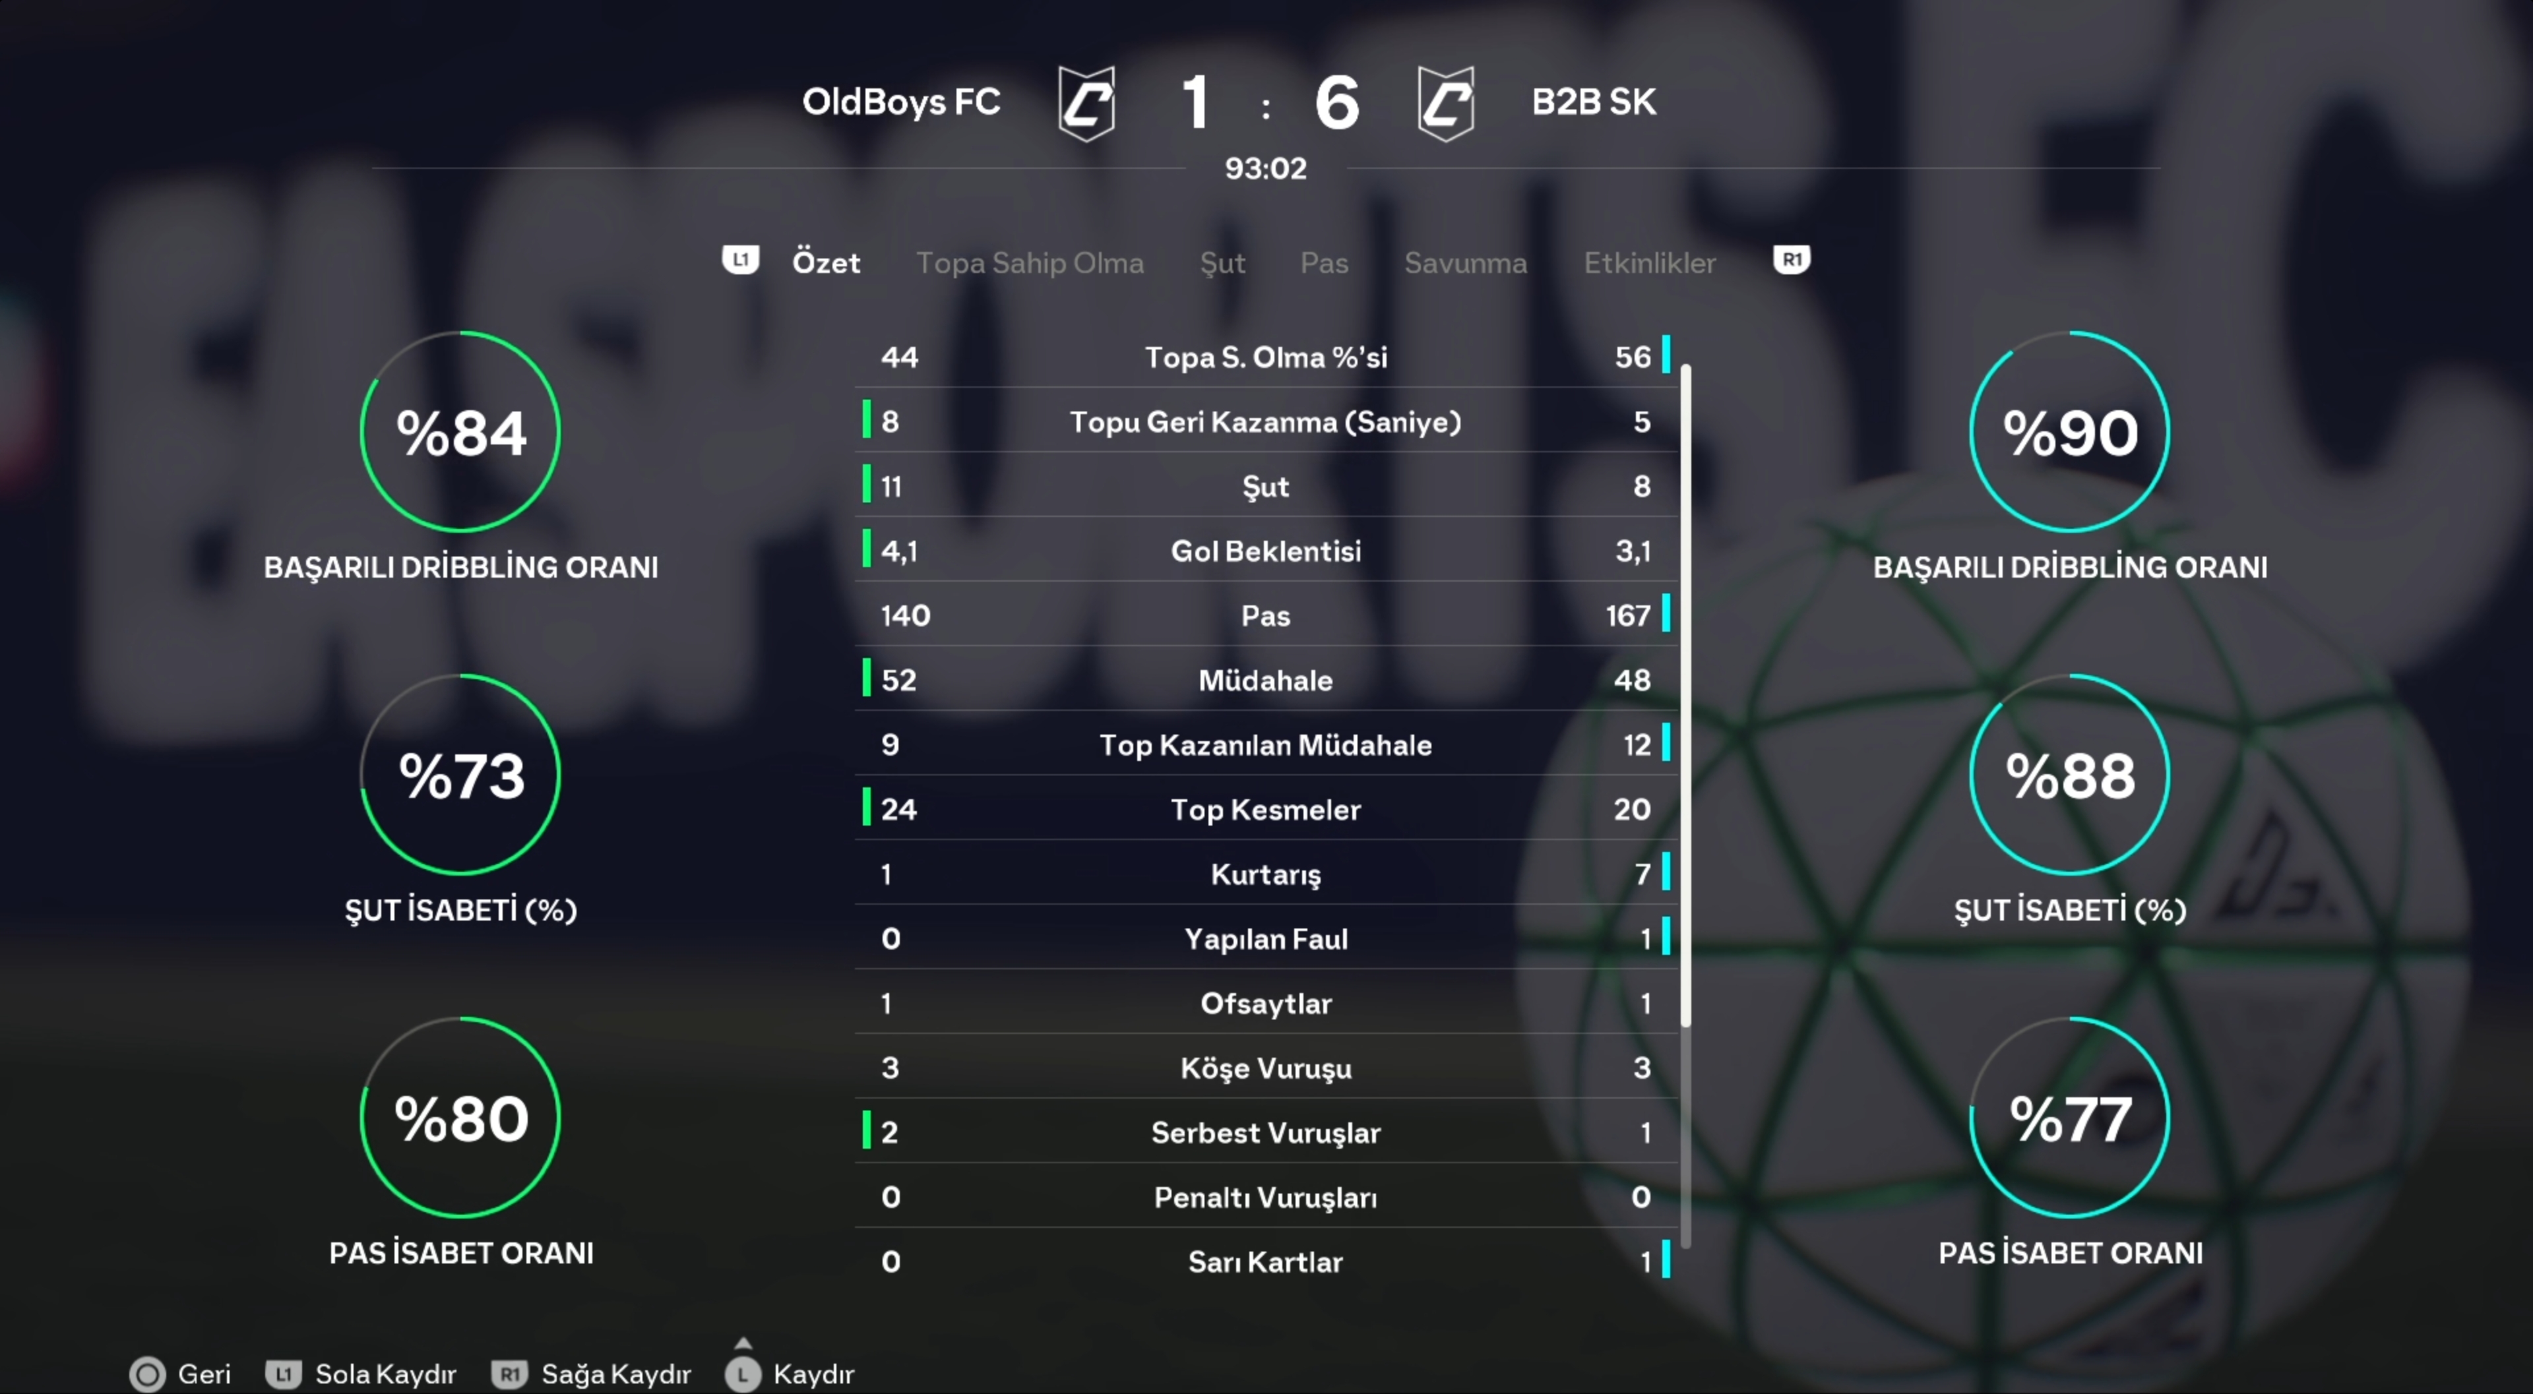Open the Etkinlikler tab

point(1649,262)
